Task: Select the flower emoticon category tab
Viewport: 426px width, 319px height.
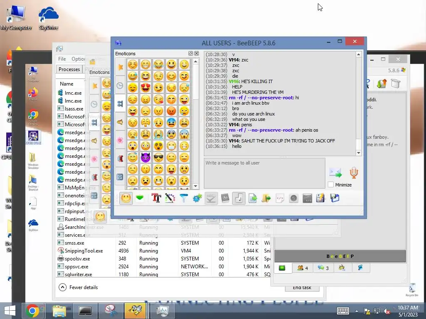Action: (x=120, y=140)
